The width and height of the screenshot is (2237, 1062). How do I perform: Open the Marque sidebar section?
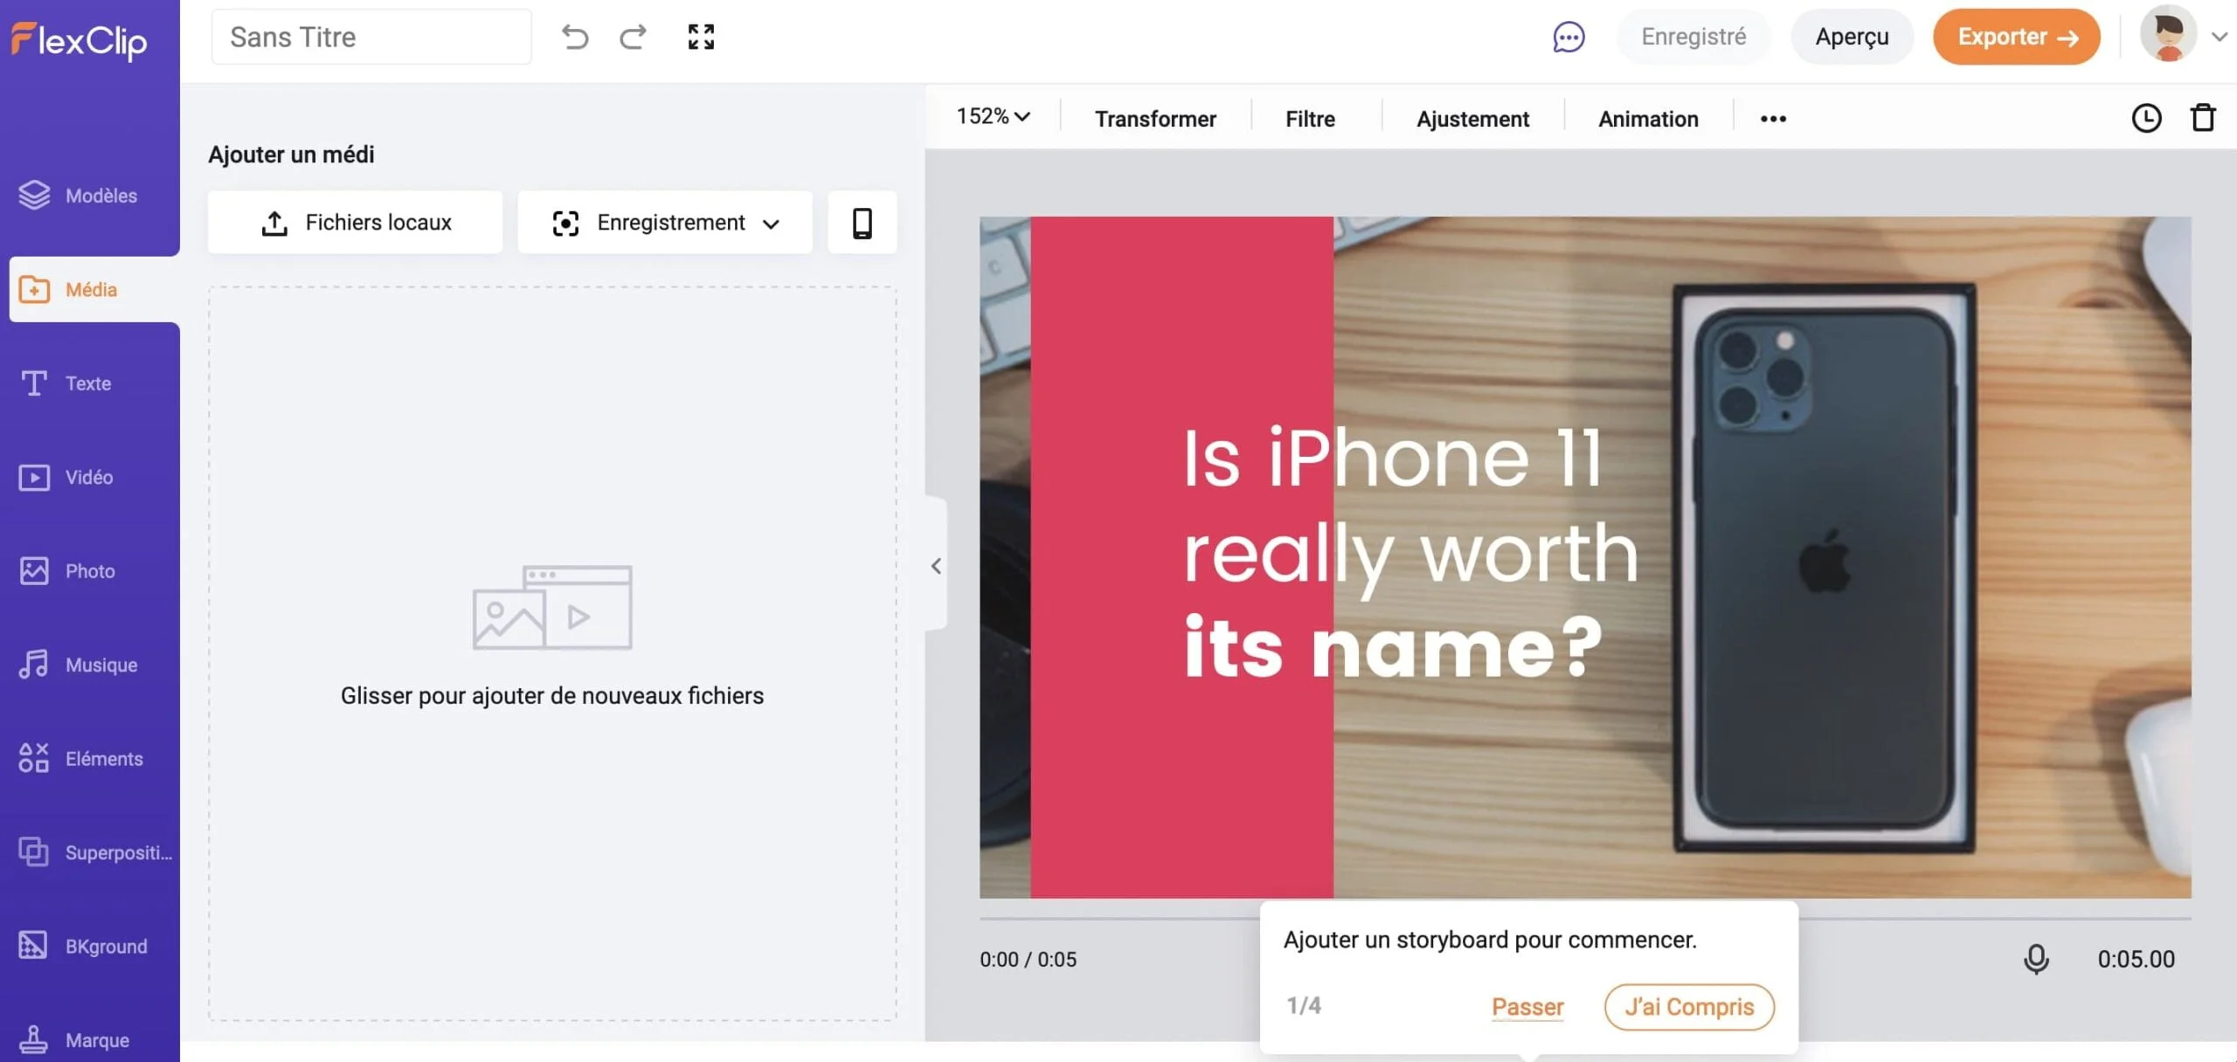click(90, 1039)
